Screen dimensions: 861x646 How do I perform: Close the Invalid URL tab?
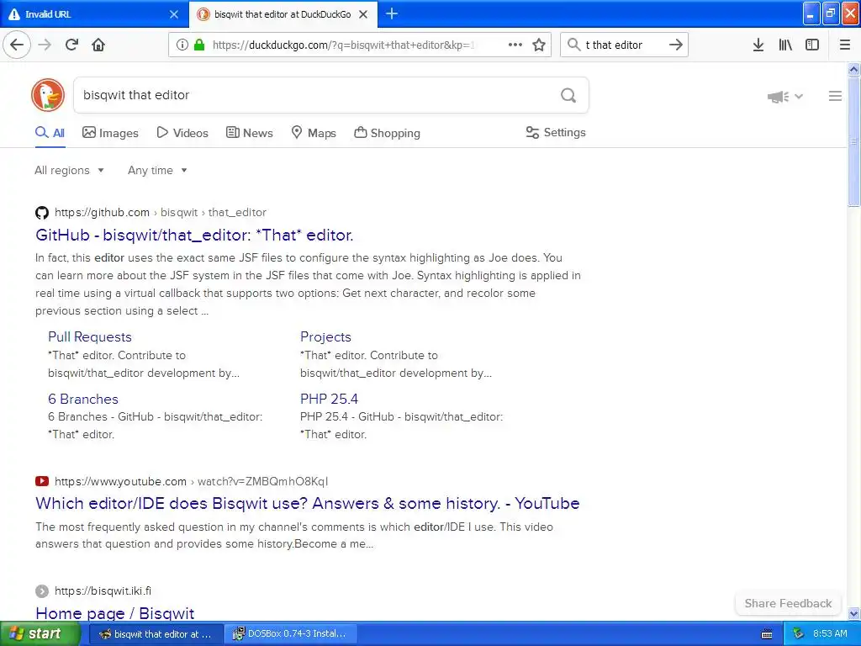click(173, 14)
